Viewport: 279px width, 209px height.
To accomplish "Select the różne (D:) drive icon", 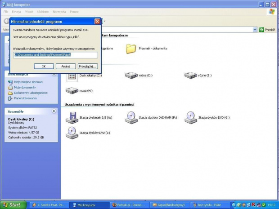I will tap(131, 76).
